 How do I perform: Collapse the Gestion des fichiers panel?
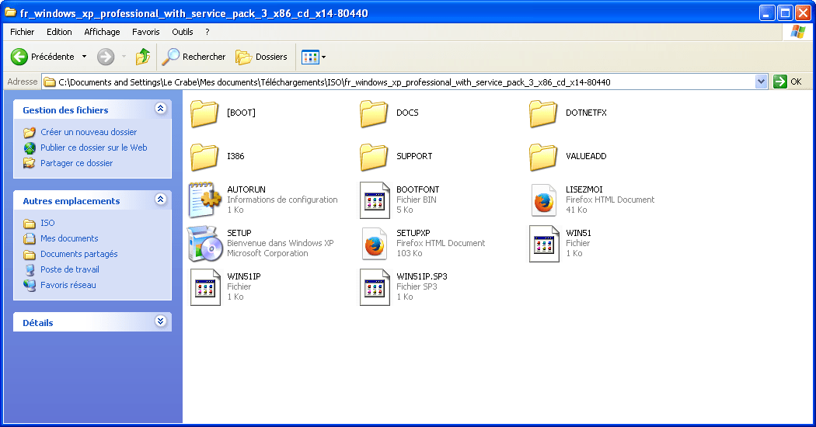[x=161, y=108]
